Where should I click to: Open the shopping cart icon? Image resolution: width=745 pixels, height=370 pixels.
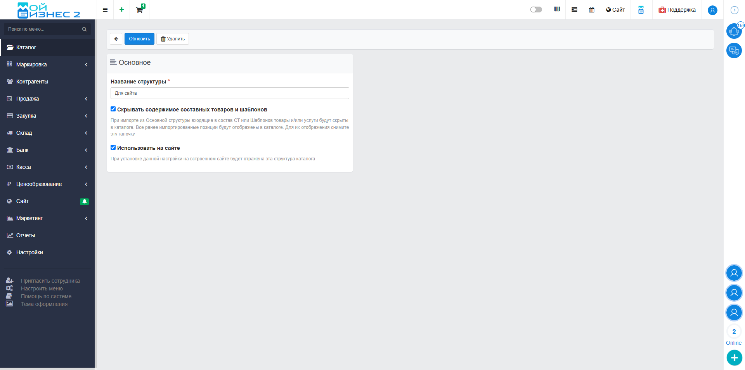[x=139, y=10]
